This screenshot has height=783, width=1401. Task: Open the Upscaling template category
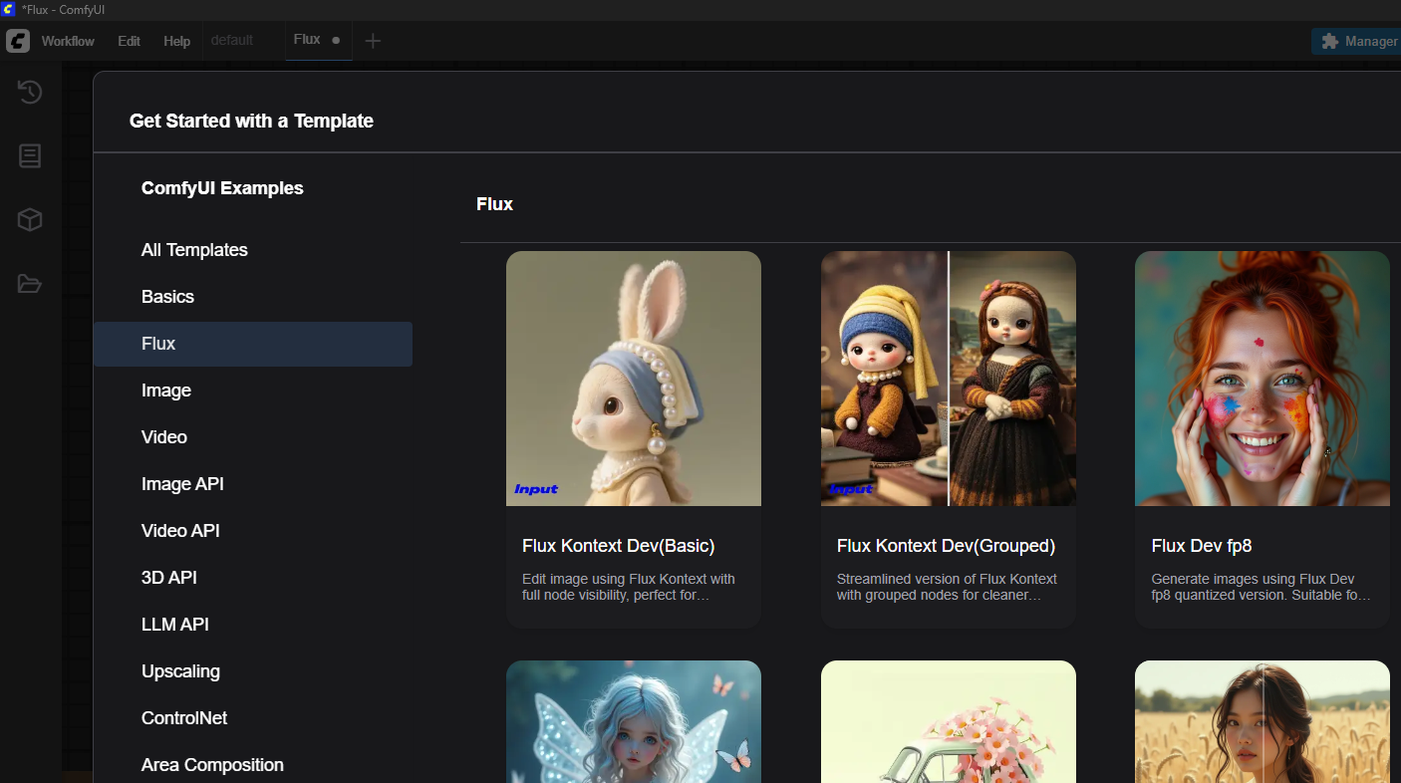click(x=180, y=671)
